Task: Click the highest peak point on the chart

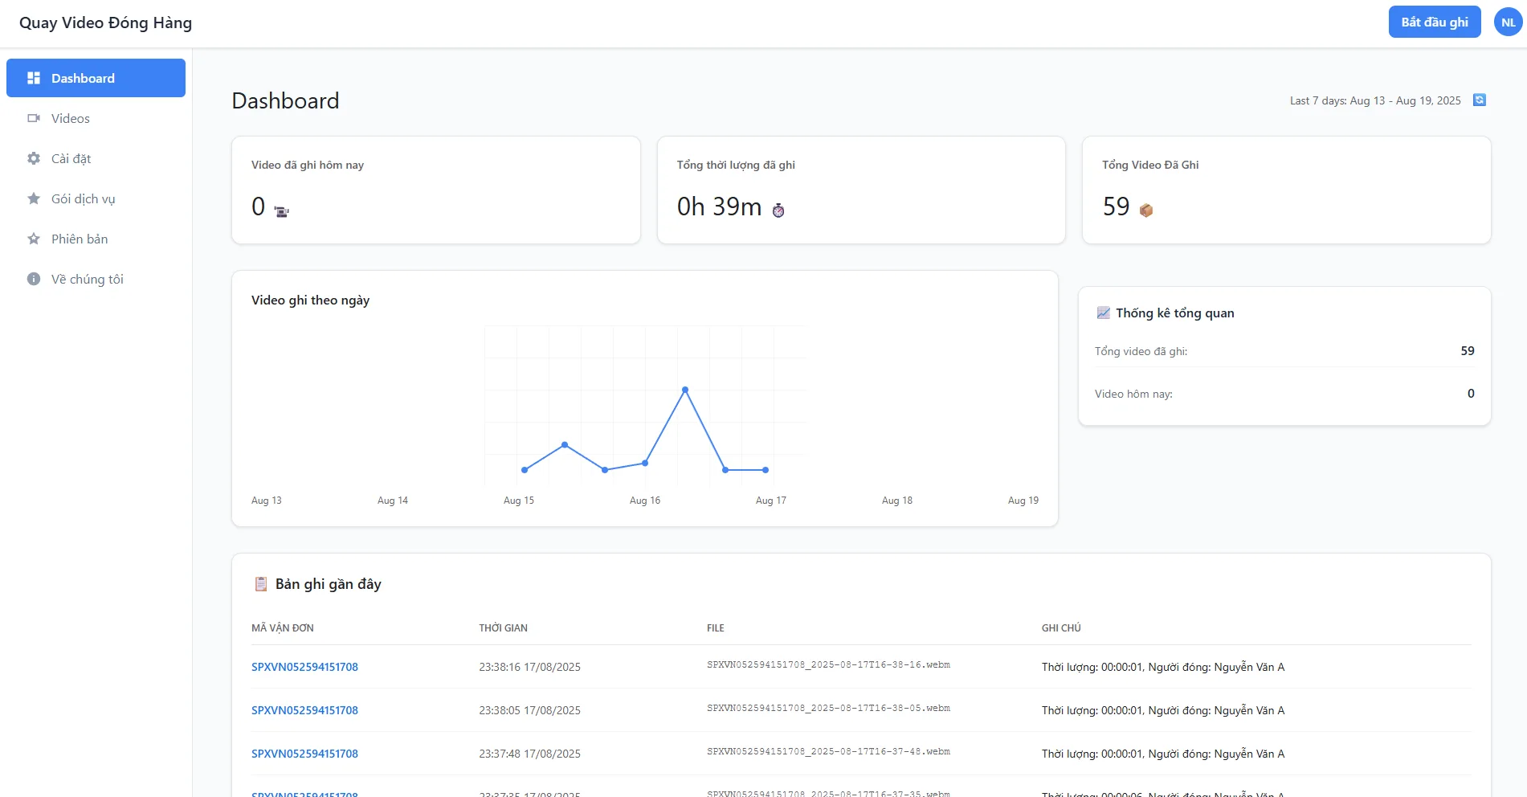Action: [685, 390]
